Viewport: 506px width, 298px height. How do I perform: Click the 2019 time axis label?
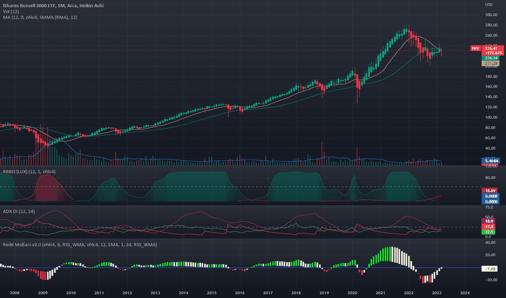pyautogui.click(x=324, y=293)
